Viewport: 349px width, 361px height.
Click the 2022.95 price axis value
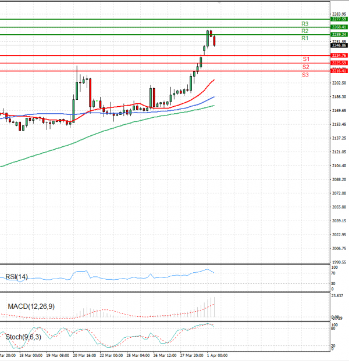pos(339,234)
